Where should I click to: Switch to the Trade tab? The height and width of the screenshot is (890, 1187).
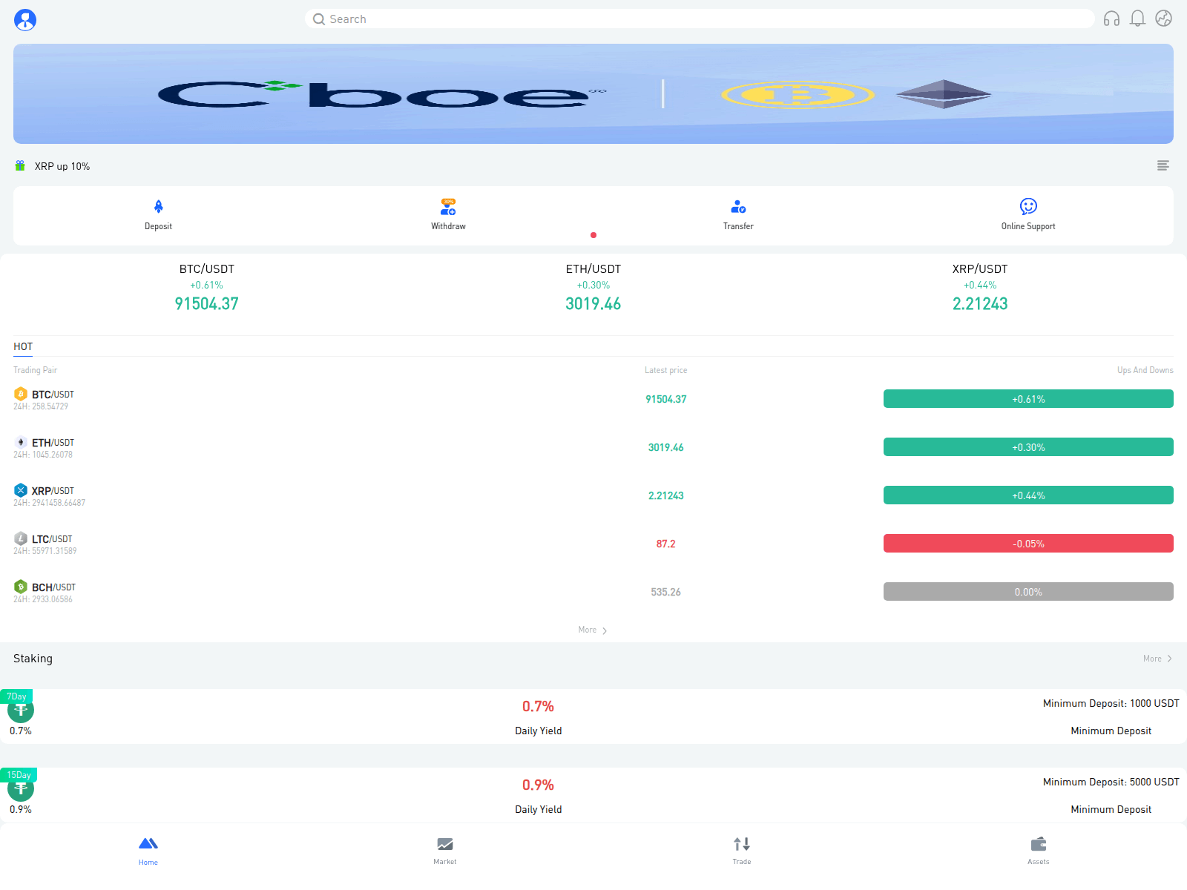pos(741,850)
